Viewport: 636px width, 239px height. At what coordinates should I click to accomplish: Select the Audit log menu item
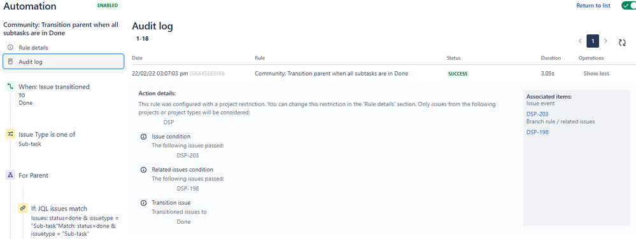[x=63, y=62]
